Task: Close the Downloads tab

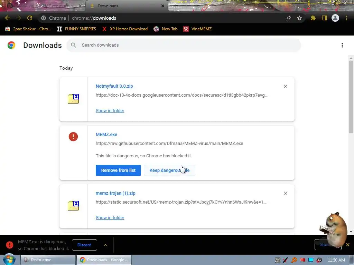Action: coord(163,6)
